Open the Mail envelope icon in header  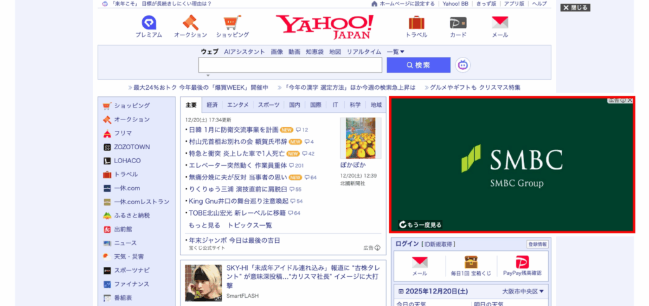click(499, 23)
